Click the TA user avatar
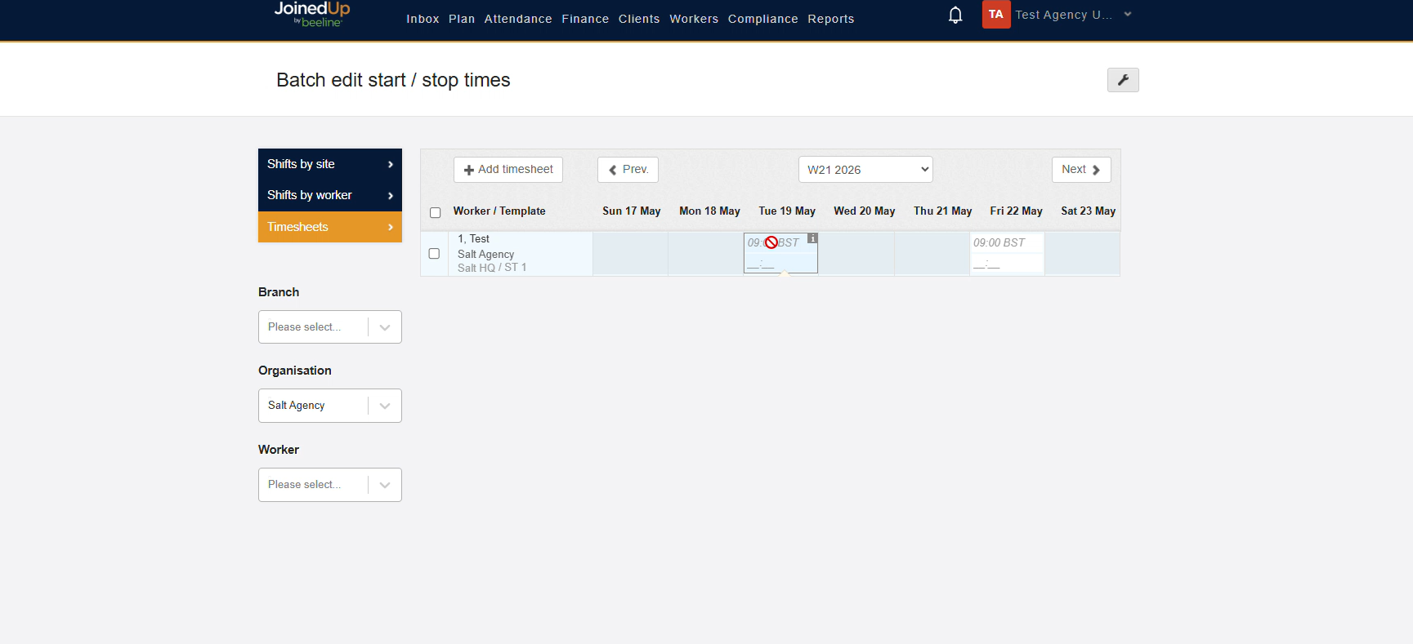Viewport: 1413px width, 644px height. (x=996, y=15)
